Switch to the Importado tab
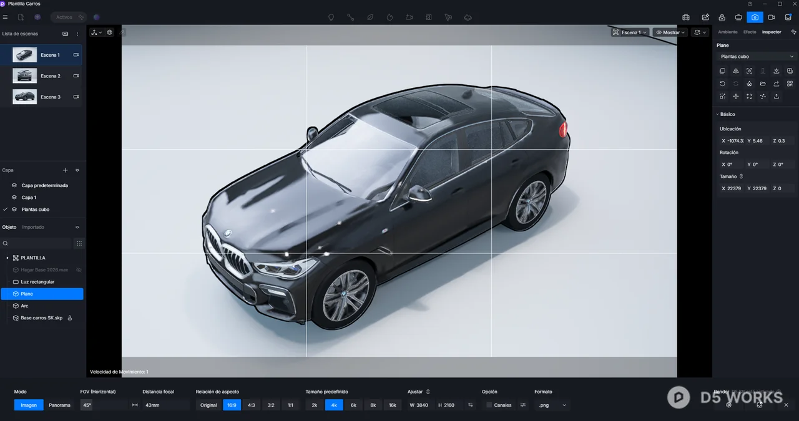799x421 pixels. [33, 227]
